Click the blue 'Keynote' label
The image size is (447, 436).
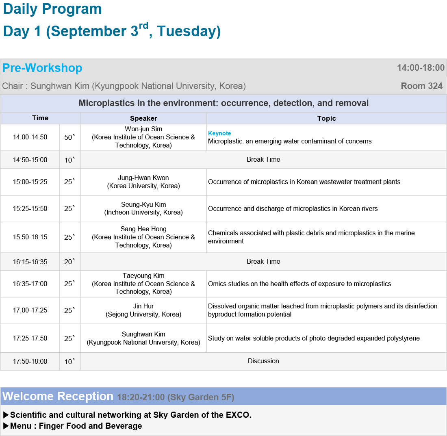[x=219, y=133]
